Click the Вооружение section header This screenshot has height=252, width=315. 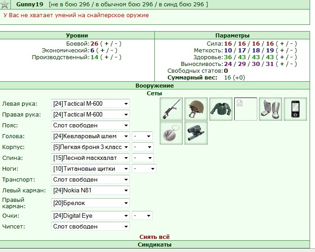click(x=154, y=86)
